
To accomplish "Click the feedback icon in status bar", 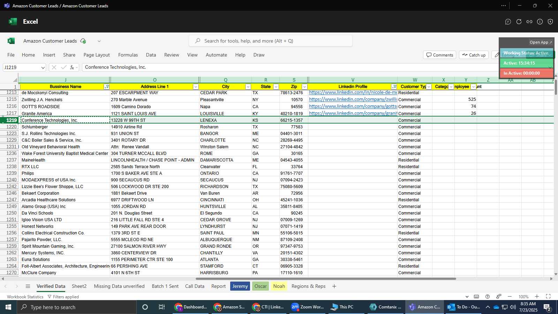I will pos(499,297).
